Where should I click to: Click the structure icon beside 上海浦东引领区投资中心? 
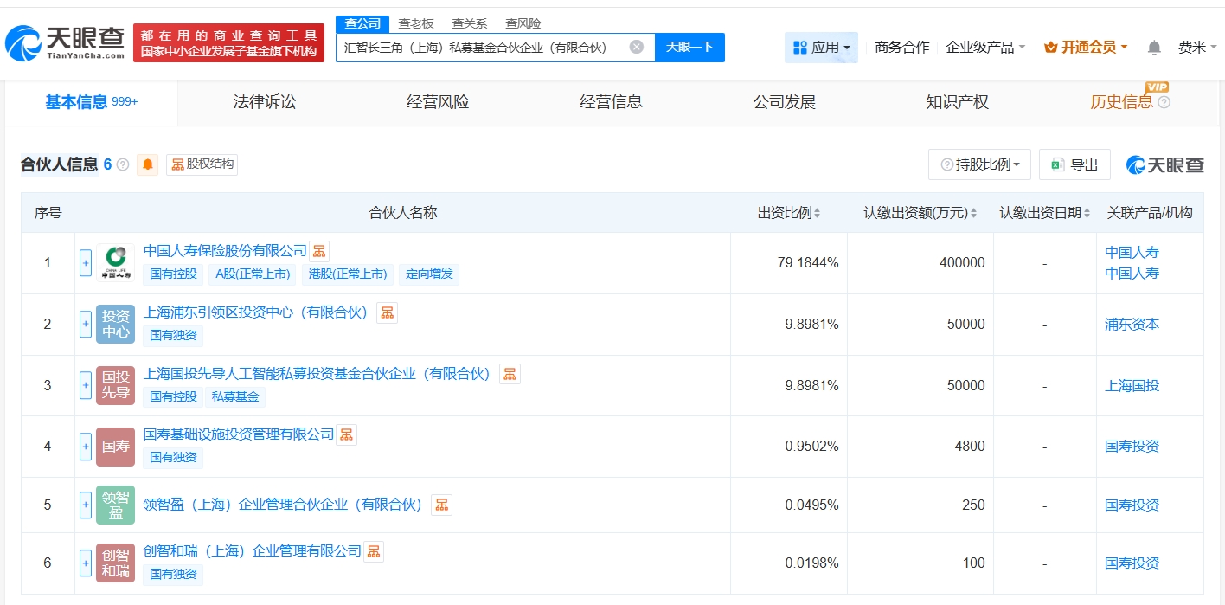tap(387, 312)
